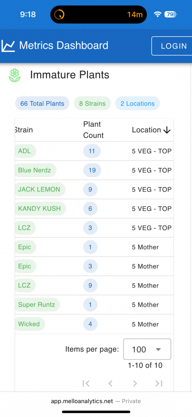Go to the next page arrow
This screenshot has height=417, width=192.
(135, 383)
